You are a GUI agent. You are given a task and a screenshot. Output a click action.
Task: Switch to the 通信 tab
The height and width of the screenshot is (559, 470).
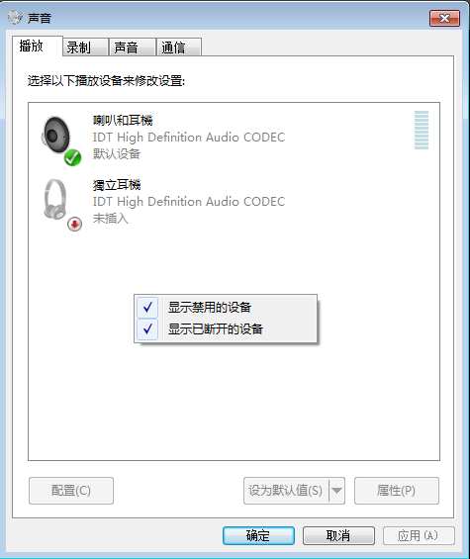(x=179, y=47)
